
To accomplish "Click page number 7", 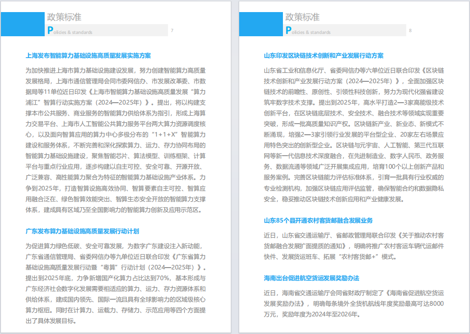I will [x=172, y=31].
